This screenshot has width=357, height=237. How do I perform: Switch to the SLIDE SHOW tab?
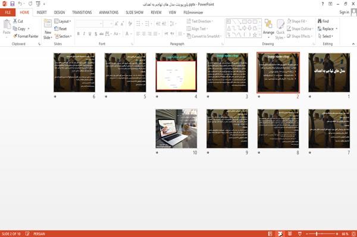[x=134, y=12]
